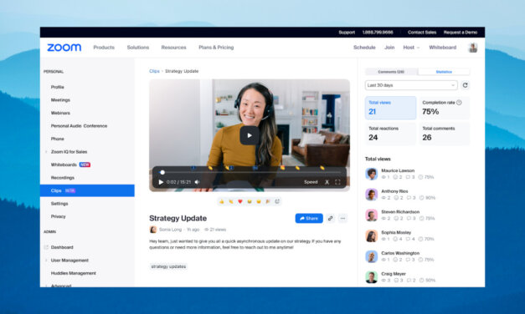Click the trim scissors icon in player
This screenshot has width=525, height=314.
point(327,182)
